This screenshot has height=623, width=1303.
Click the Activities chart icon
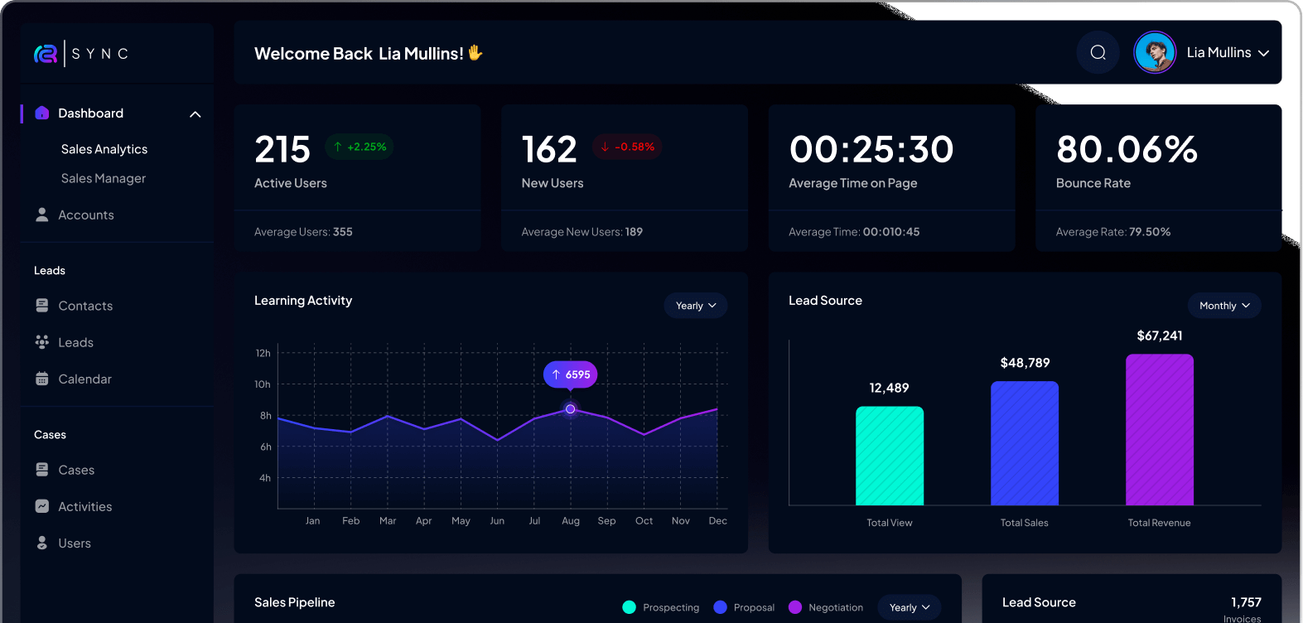(x=42, y=506)
